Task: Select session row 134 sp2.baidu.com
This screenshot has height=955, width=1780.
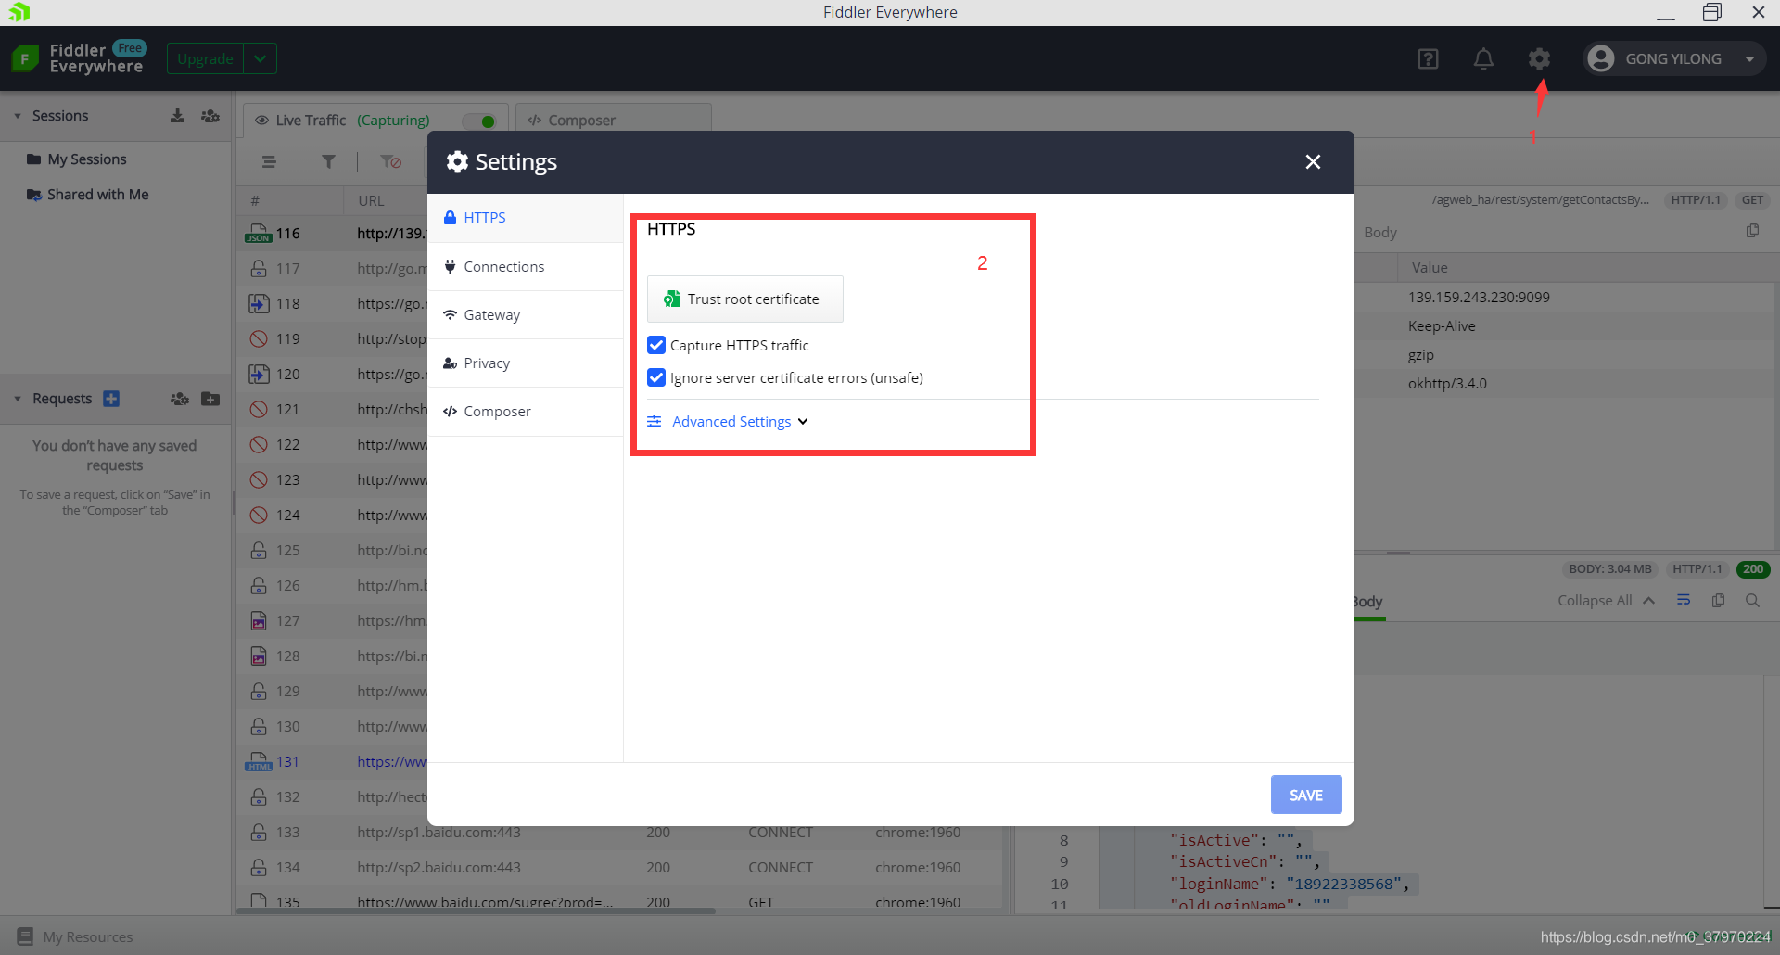Action: click(618, 867)
